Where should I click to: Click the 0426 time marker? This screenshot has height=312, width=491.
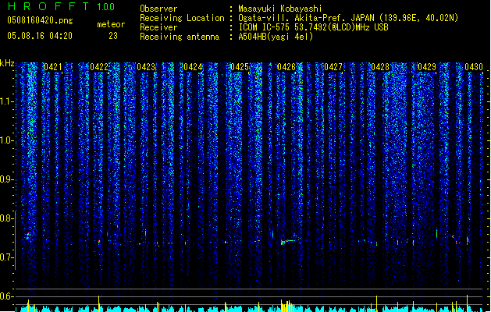286,67
